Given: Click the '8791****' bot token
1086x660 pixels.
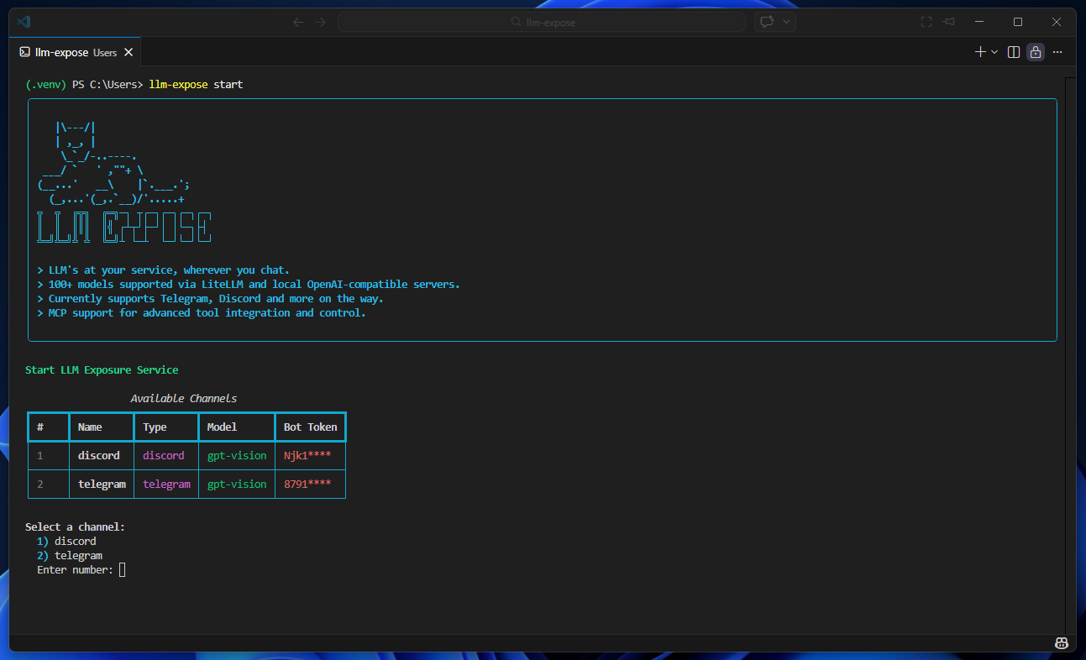Looking at the screenshot, I should (307, 484).
